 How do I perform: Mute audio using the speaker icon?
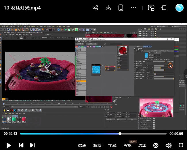(168, 145)
